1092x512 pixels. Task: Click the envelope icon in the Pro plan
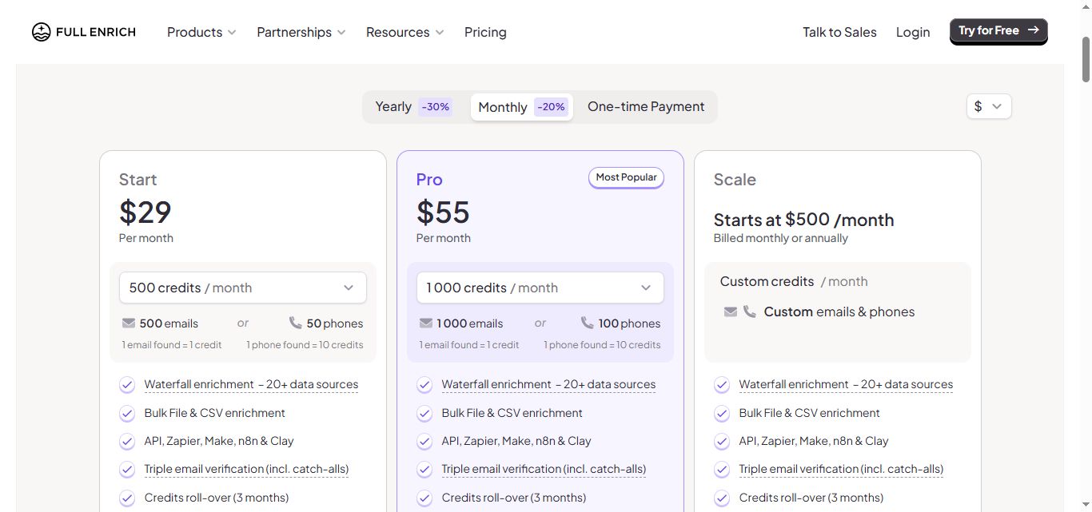[424, 323]
